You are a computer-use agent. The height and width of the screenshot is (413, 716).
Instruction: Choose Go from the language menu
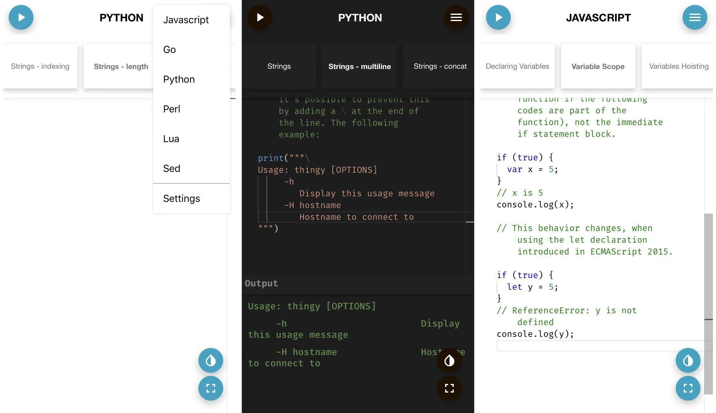(192, 50)
